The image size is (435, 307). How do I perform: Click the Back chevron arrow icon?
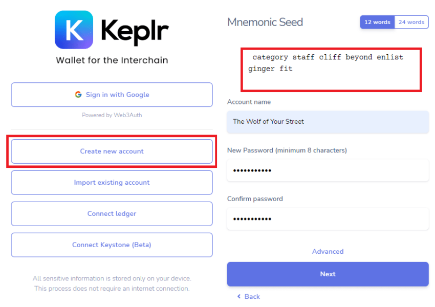(x=239, y=296)
